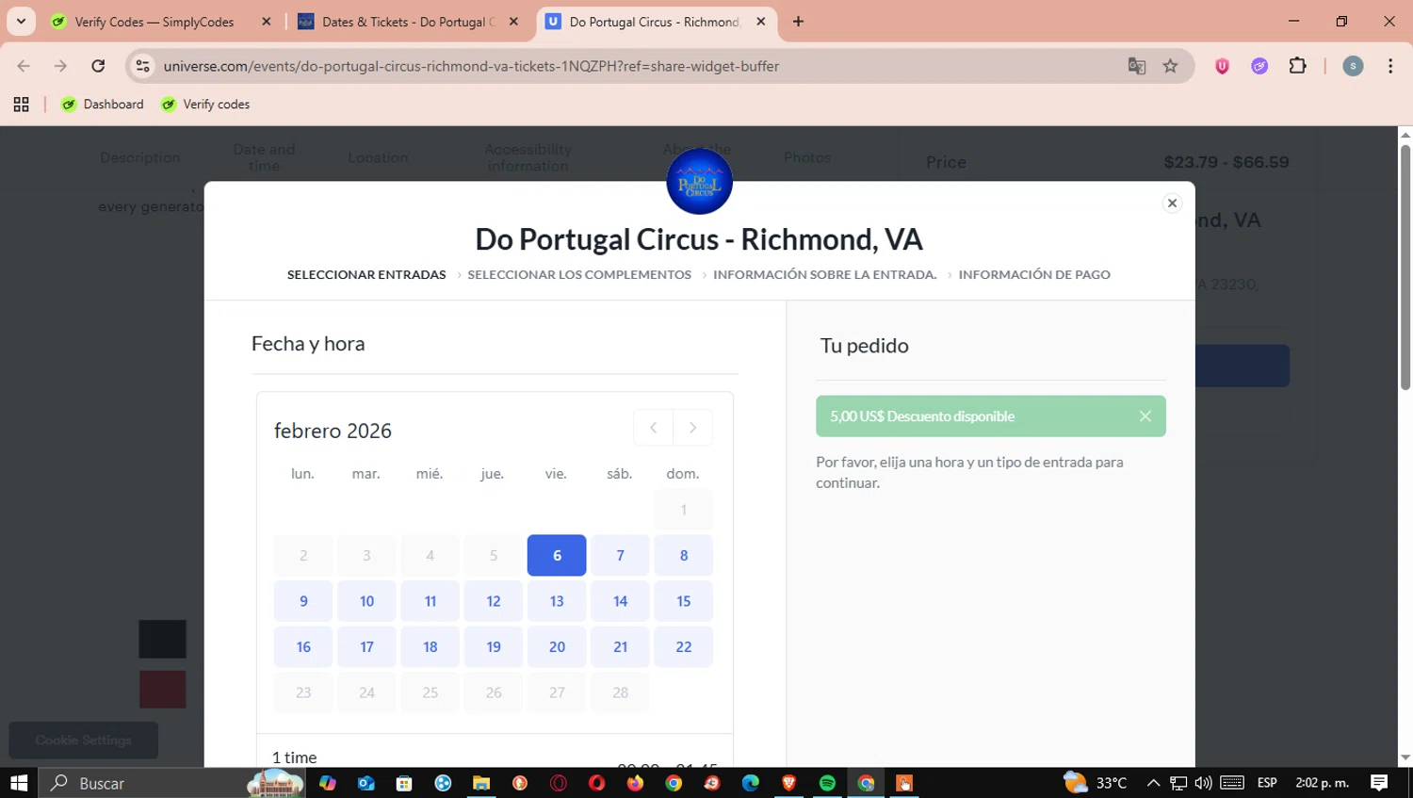
Task: Open the Extensions puzzle icon
Action: [x=1297, y=66]
